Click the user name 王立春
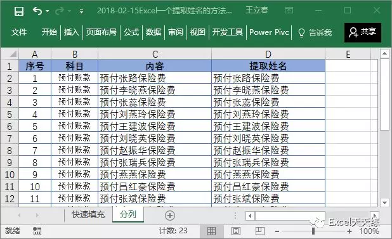Viewport: 392px width, 239px height. pos(257,10)
